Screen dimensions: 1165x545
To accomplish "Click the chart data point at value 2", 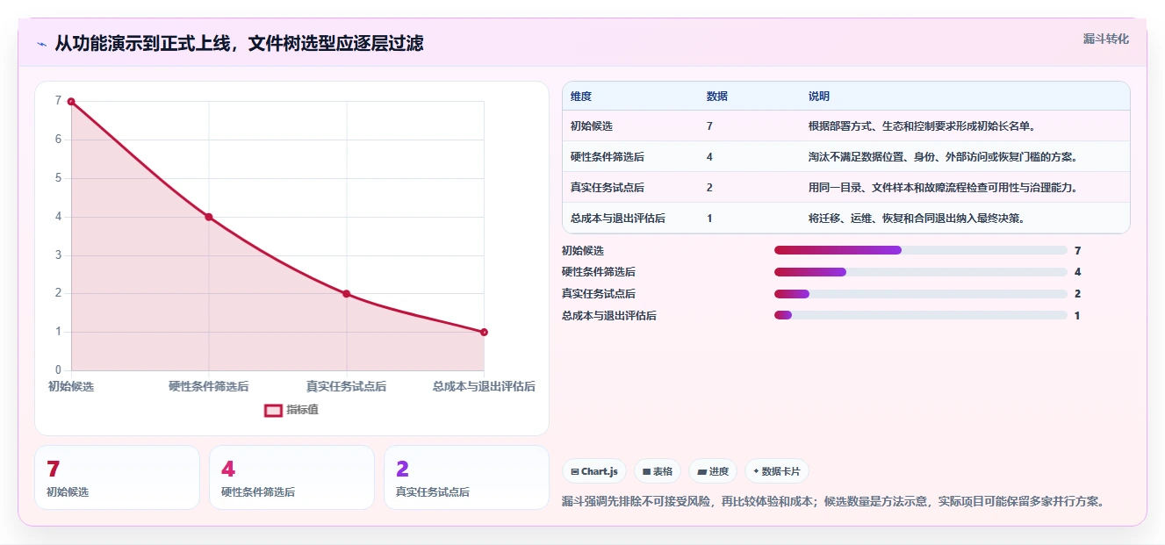I will [x=347, y=294].
